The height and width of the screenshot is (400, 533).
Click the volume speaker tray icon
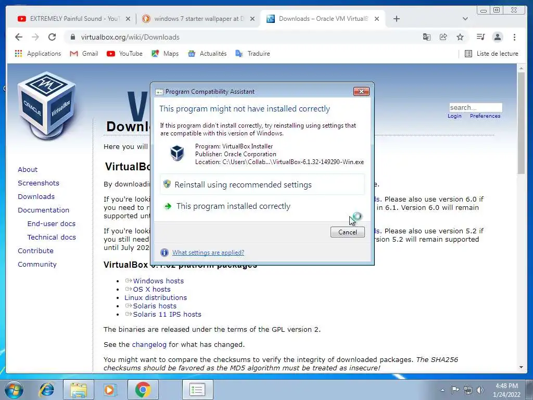coord(480,390)
